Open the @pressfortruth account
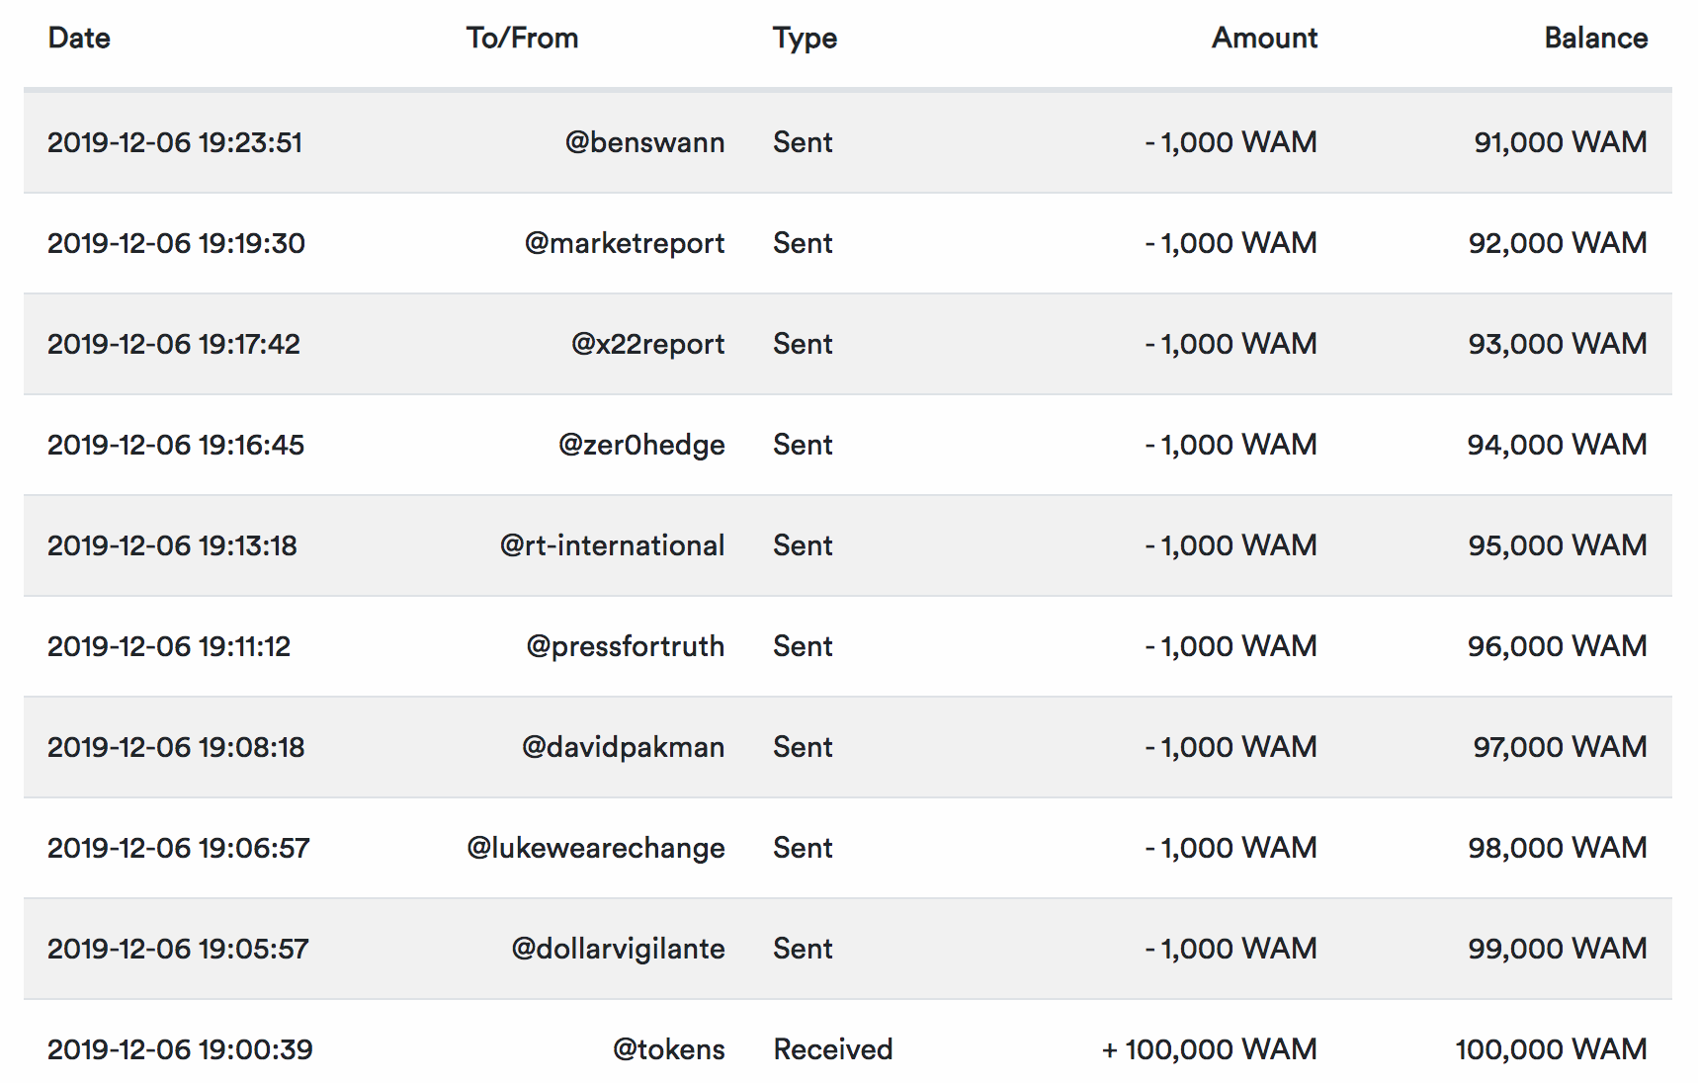The image size is (1698, 1083). [626, 646]
